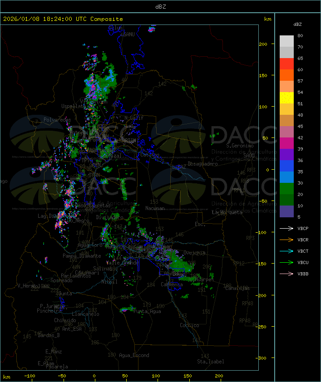
Task: Click the cyan VBCT arrow icon
Action: point(286,251)
